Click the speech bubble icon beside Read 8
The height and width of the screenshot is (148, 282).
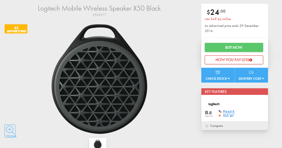pyautogui.click(x=220, y=112)
